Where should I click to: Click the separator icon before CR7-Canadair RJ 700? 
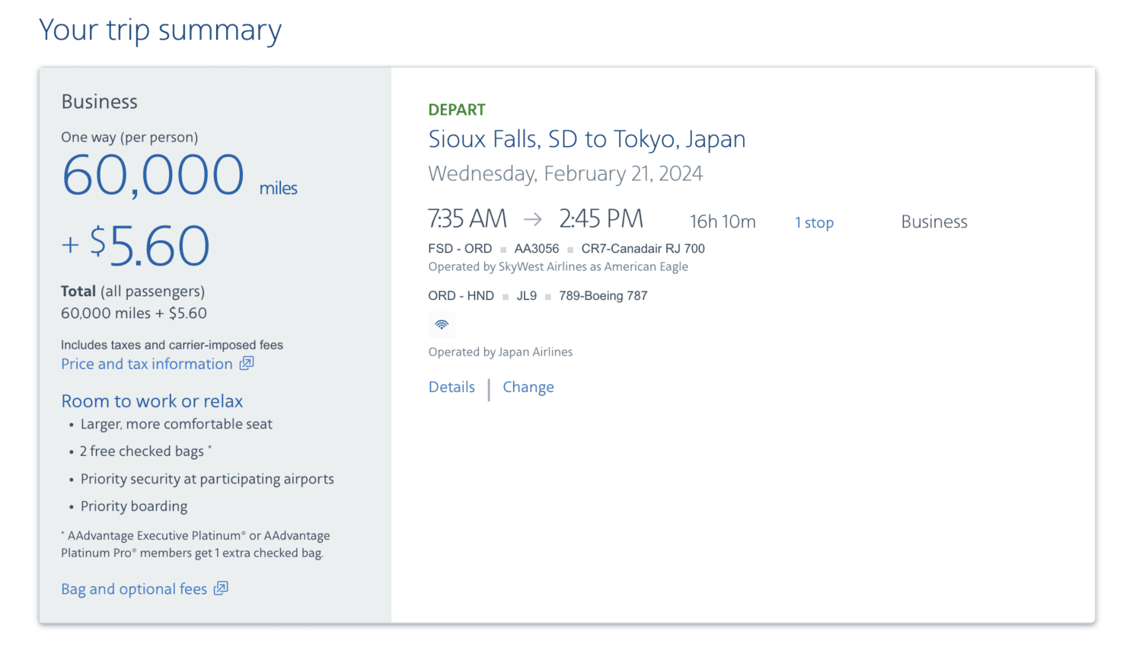(x=569, y=248)
